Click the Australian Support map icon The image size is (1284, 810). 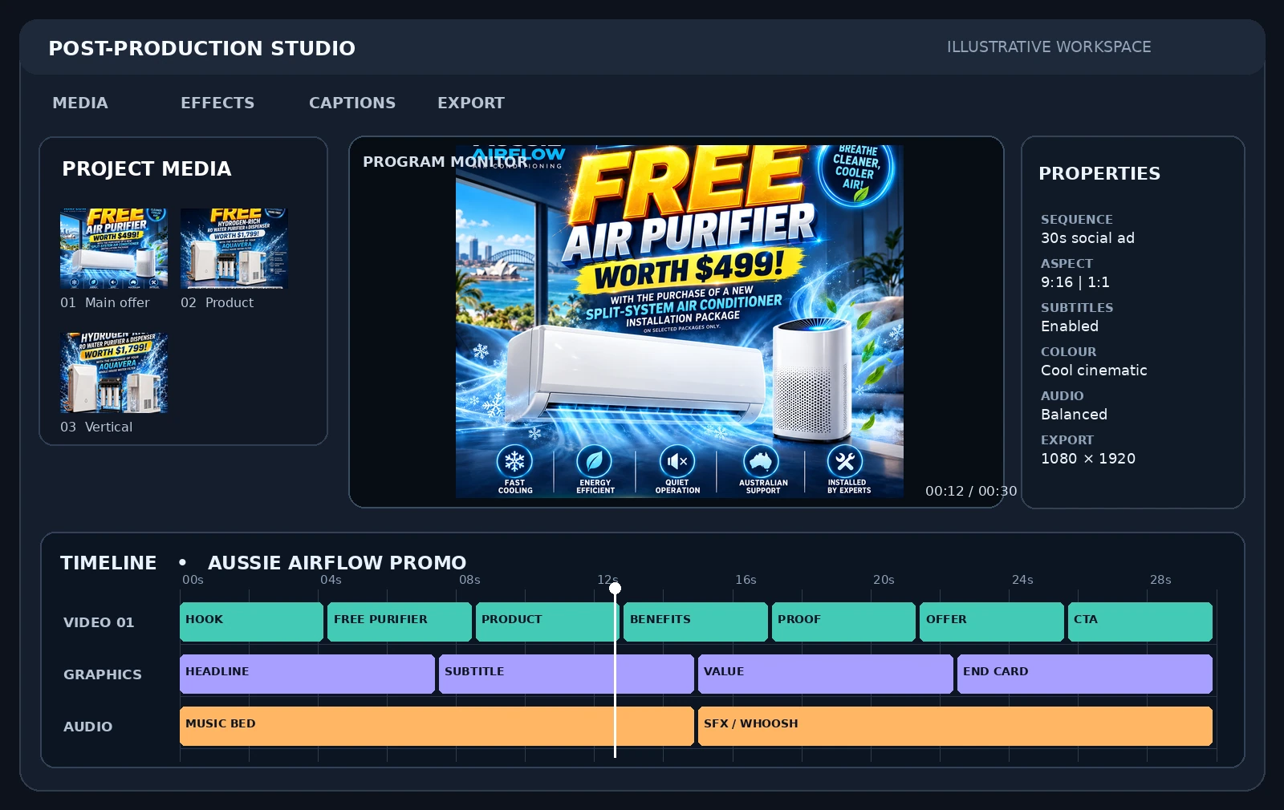click(762, 461)
